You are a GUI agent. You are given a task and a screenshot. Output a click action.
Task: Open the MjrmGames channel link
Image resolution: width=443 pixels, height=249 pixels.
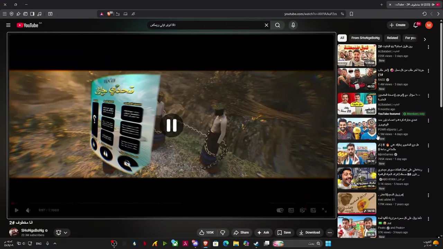386,155
